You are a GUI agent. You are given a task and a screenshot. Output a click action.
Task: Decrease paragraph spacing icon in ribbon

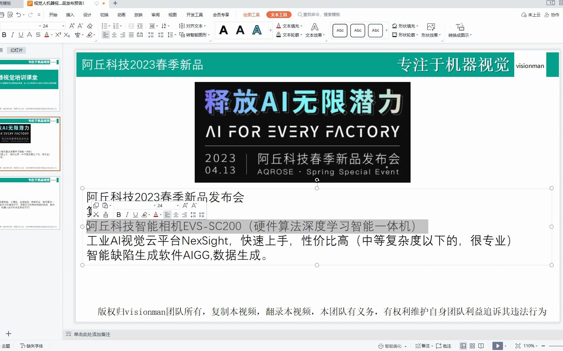coord(161,35)
